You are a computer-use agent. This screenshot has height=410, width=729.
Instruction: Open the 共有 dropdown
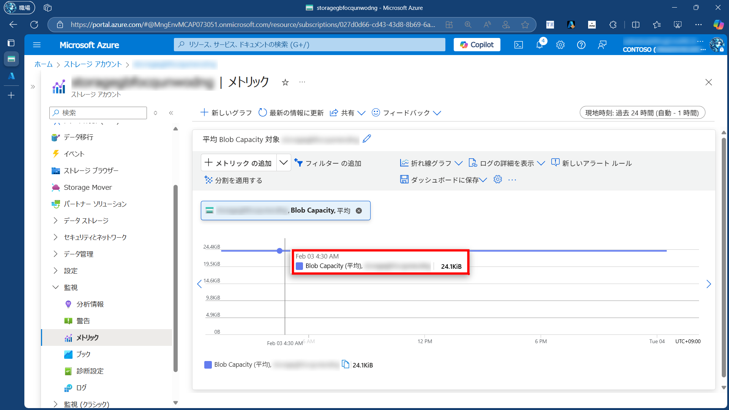(347, 113)
